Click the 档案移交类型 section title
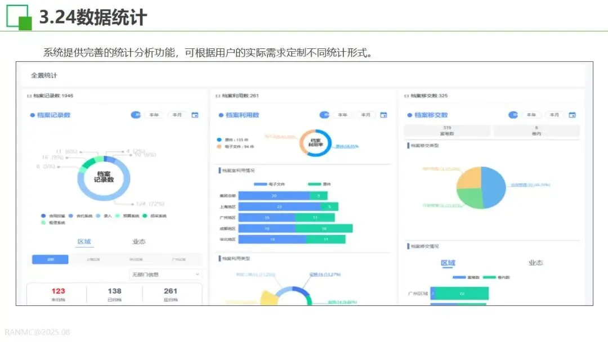The width and height of the screenshot is (608, 342). point(424,146)
